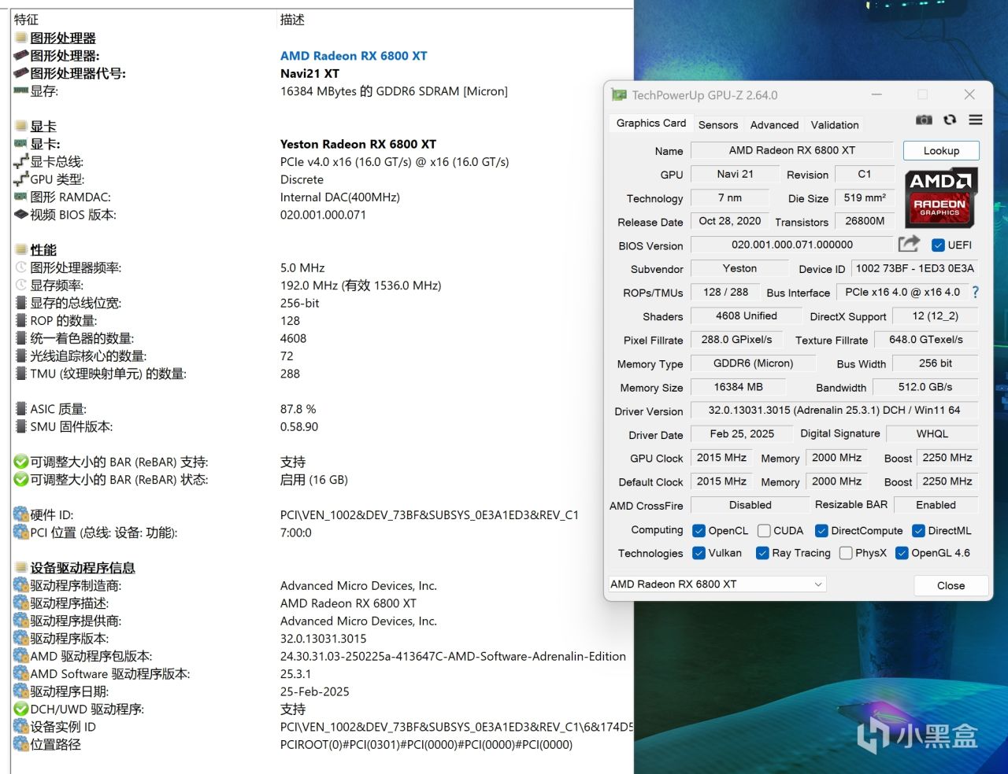The width and height of the screenshot is (1008, 774).
Task: Select the Navi21 XT value
Action: pyautogui.click(x=309, y=73)
